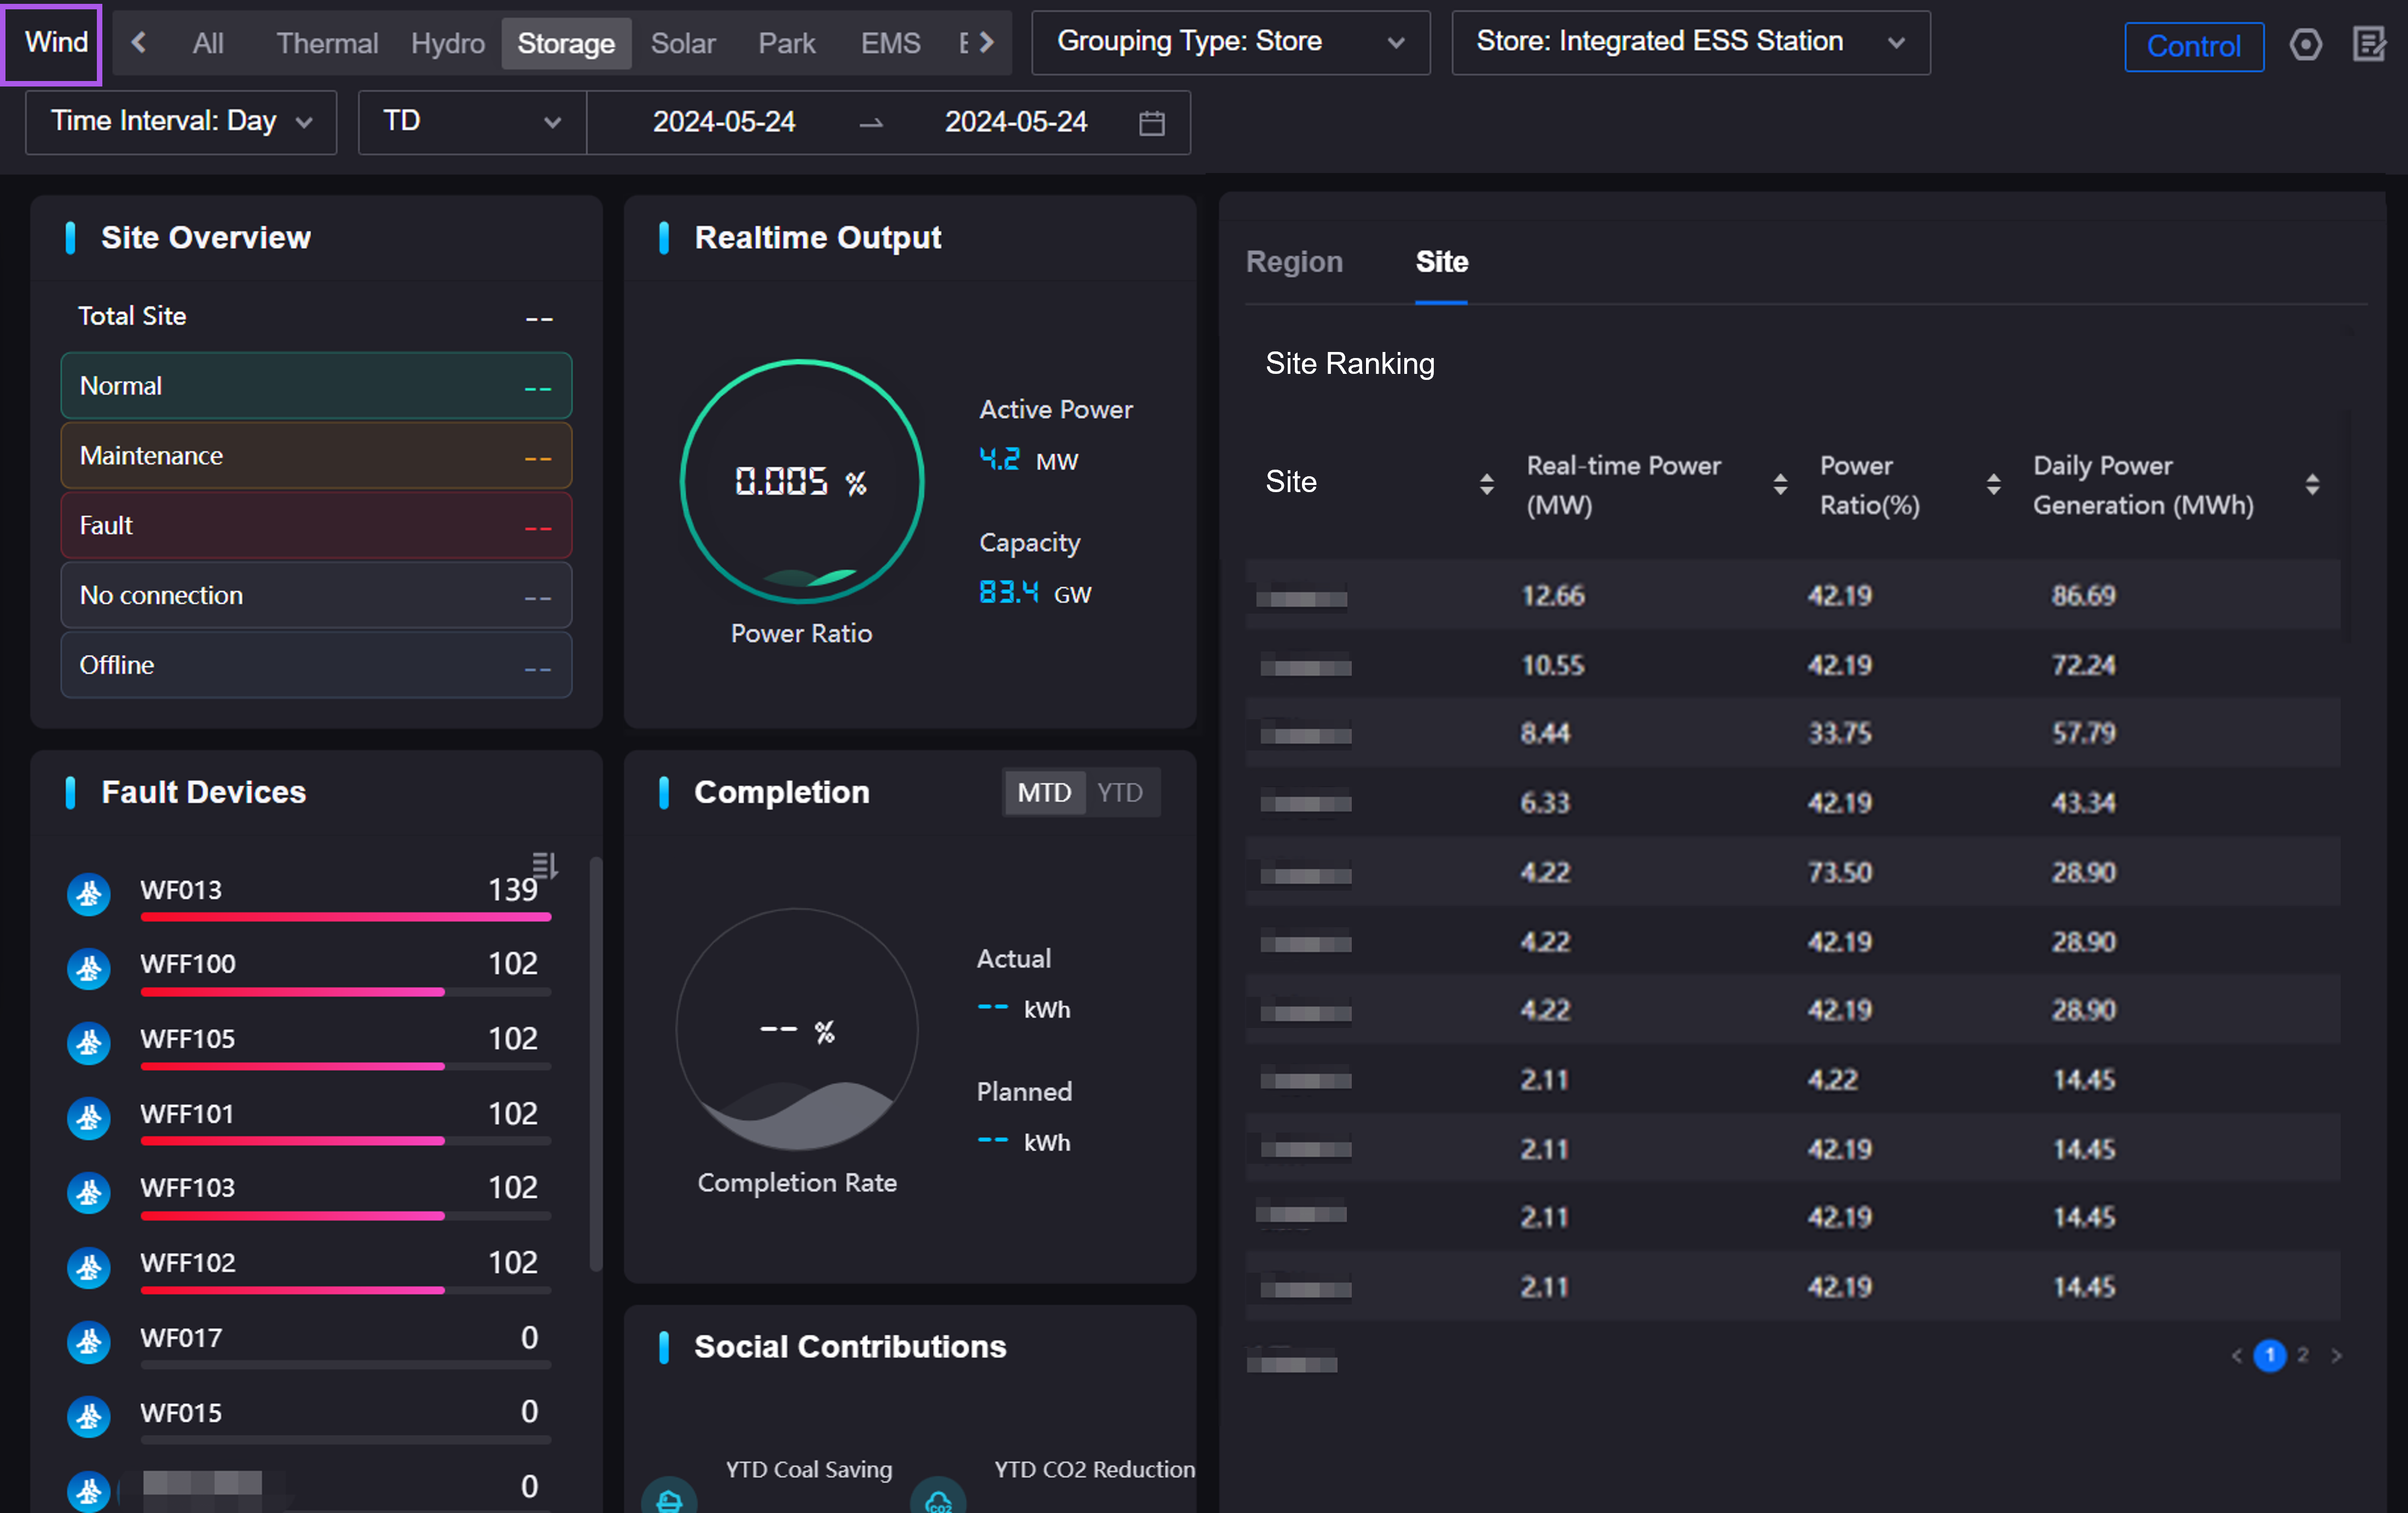Open the Time Interval: Day dropdown

(x=181, y=122)
